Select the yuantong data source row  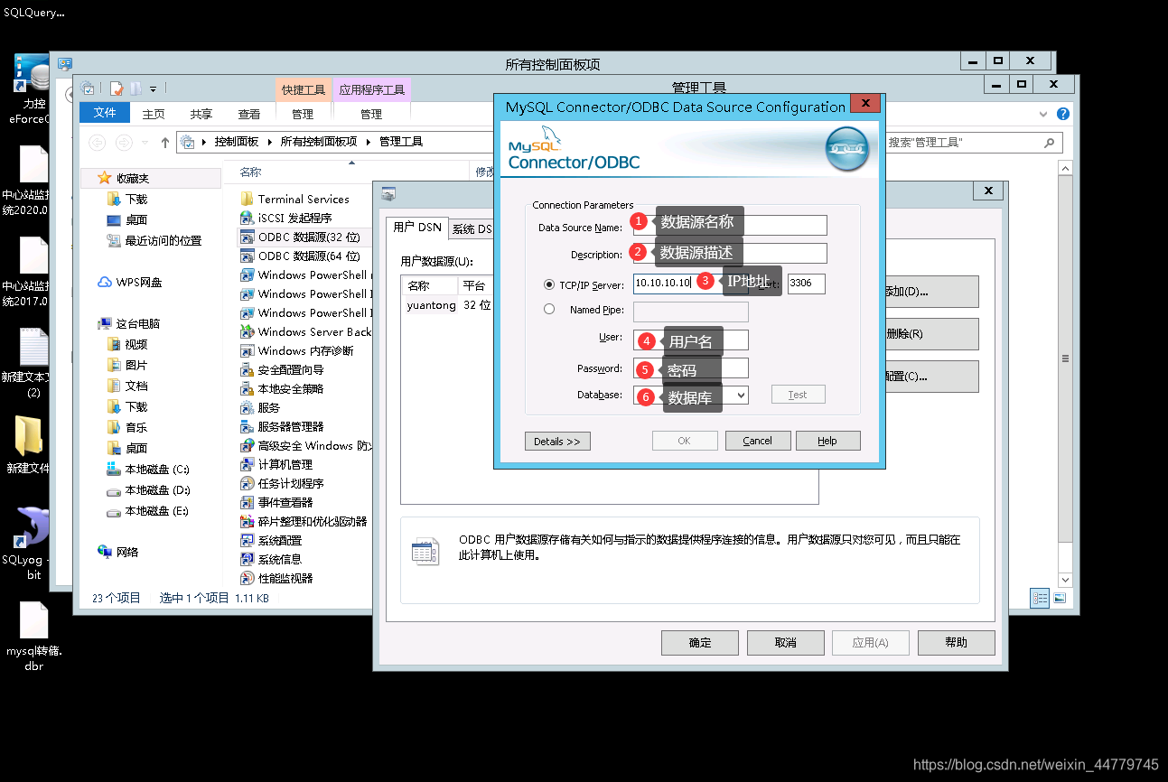[449, 305]
